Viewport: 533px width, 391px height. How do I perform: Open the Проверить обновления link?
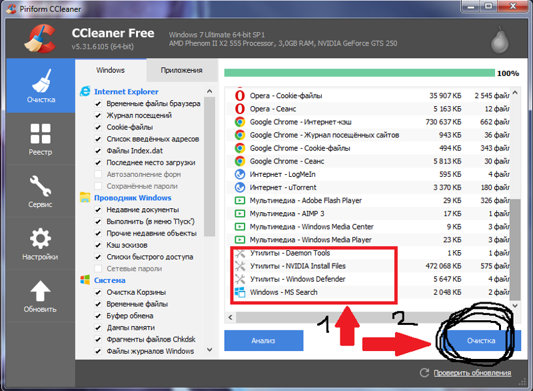pyautogui.click(x=472, y=372)
